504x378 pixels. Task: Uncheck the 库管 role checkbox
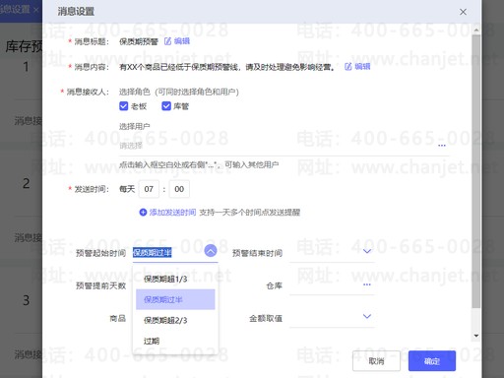point(166,106)
